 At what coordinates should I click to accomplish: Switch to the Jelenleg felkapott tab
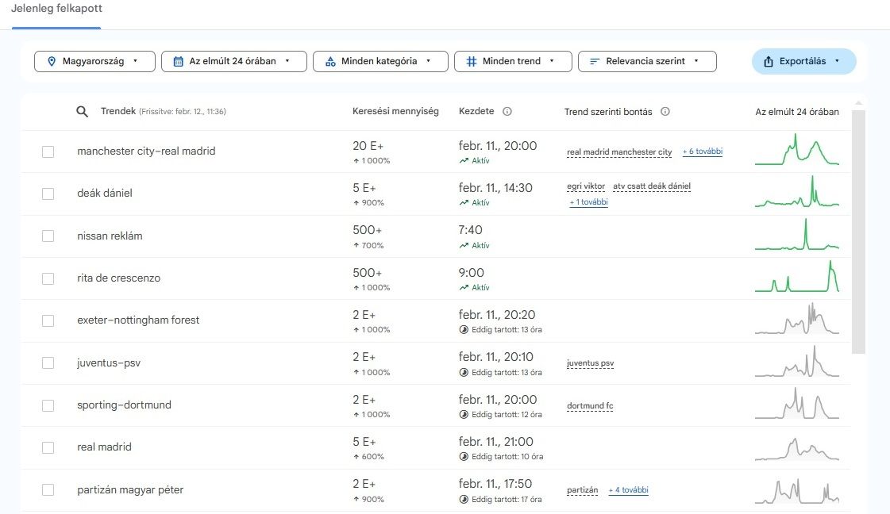[56, 9]
